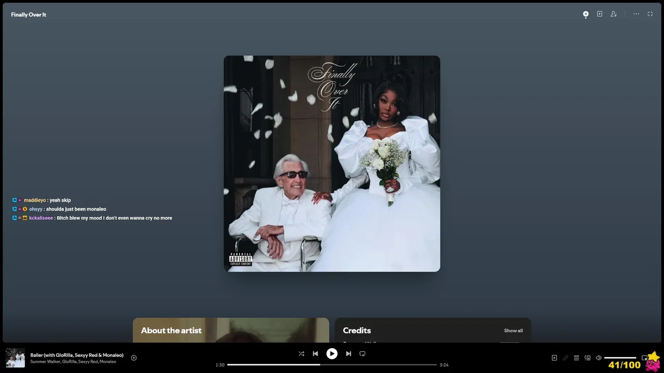The image size is (664, 373).
Task: Go to Summer Walker artist page
Action: [45, 362]
